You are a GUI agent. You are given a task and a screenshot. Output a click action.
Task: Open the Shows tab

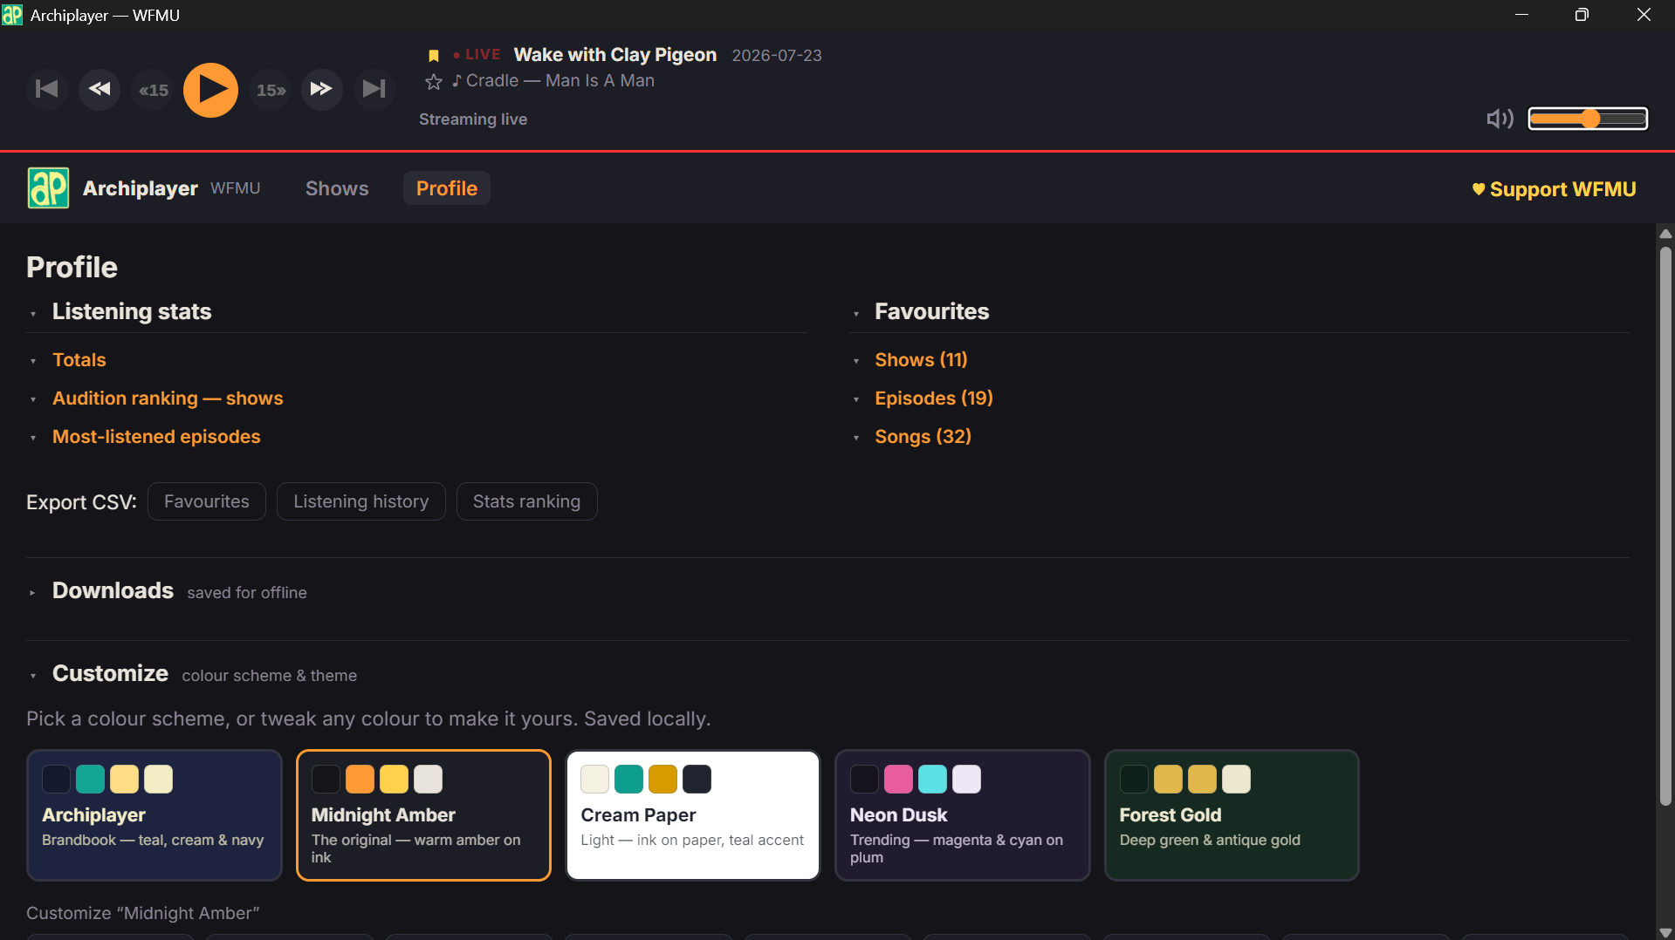point(337,188)
